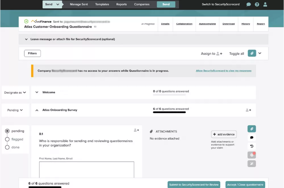Open the comment bubble icon for question B.1

click(252, 138)
